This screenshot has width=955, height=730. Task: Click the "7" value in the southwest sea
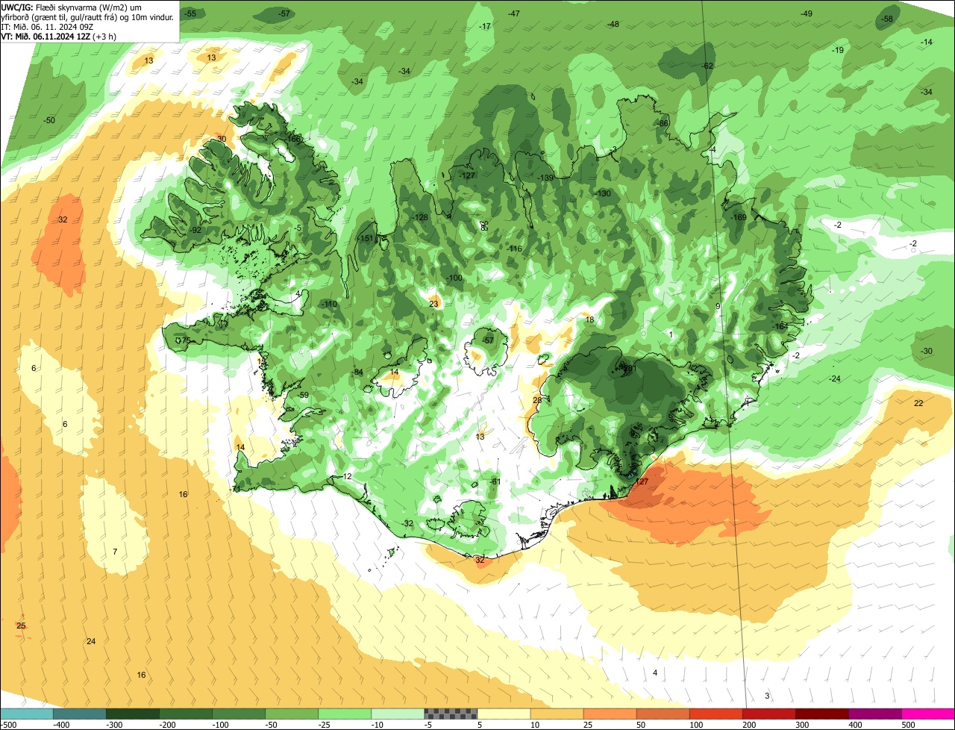pyautogui.click(x=115, y=552)
